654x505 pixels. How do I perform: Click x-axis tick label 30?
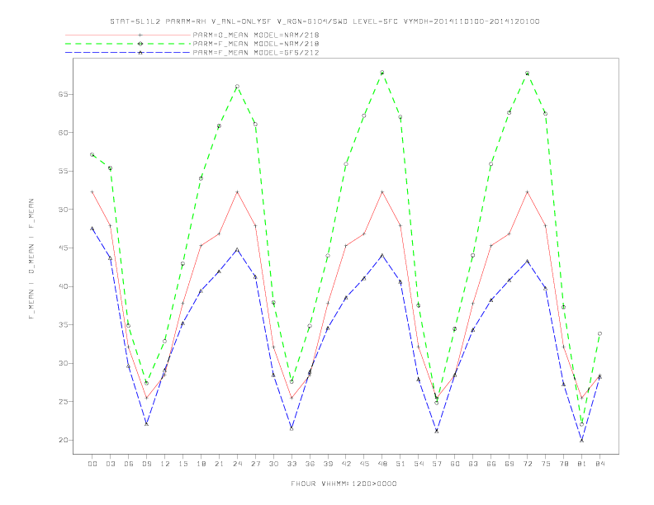click(273, 464)
